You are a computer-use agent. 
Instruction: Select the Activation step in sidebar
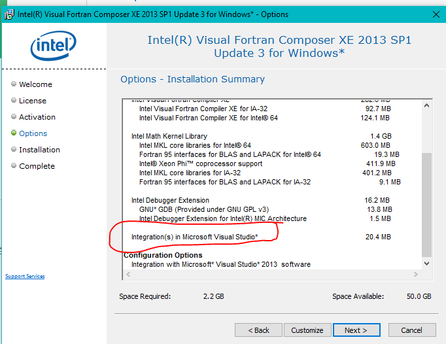click(37, 117)
